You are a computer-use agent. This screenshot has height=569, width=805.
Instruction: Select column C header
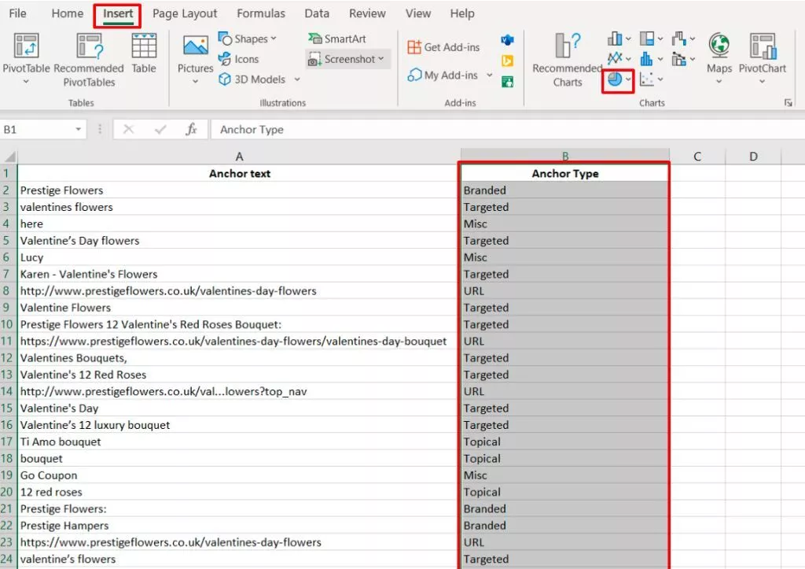(697, 157)
